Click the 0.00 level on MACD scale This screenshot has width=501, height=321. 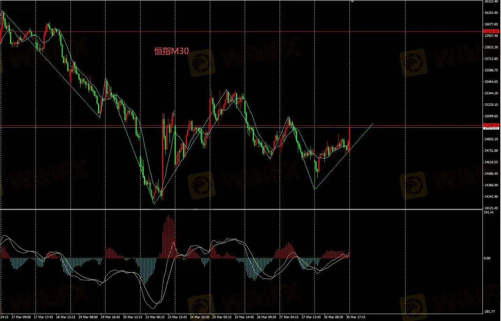pos(487,258)
